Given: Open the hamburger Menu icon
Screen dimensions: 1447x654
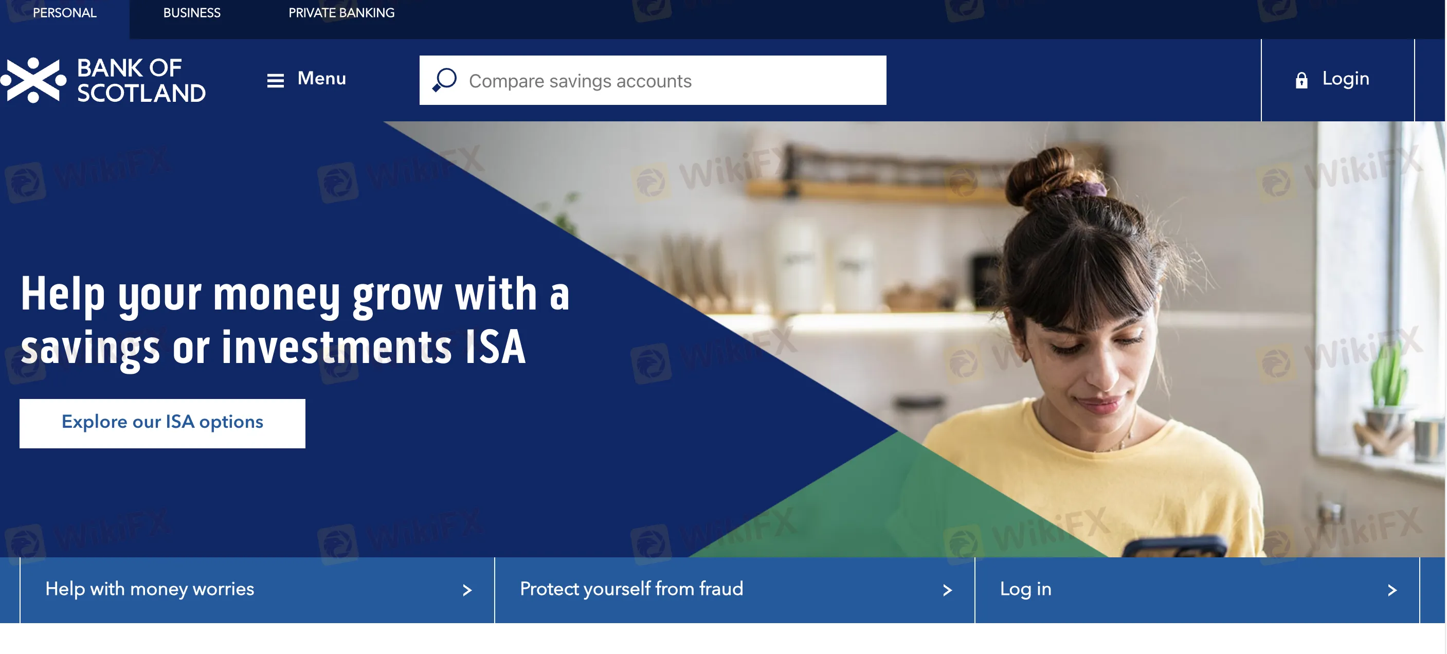Looking at the screenshot, I should coord(275,80).
